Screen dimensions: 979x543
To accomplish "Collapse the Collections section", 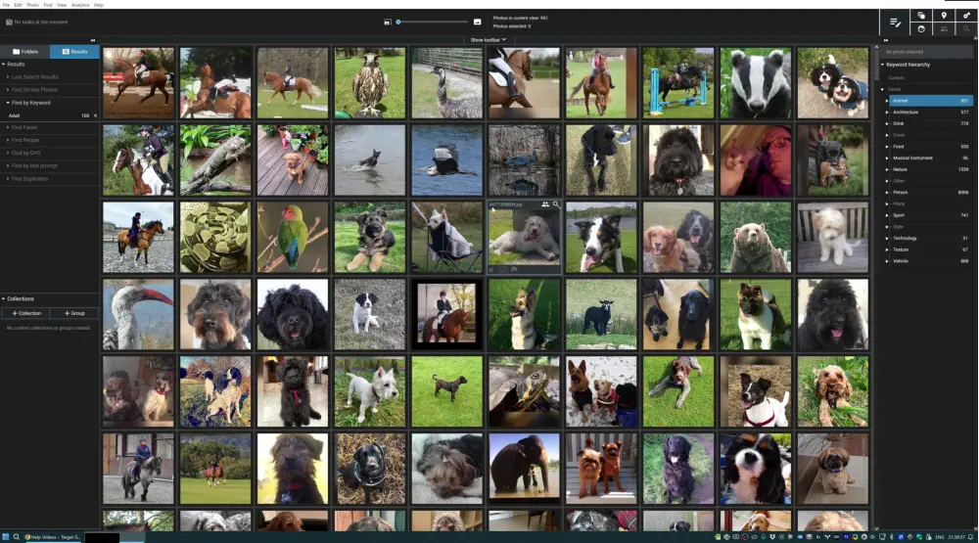I will pos(4,298).
